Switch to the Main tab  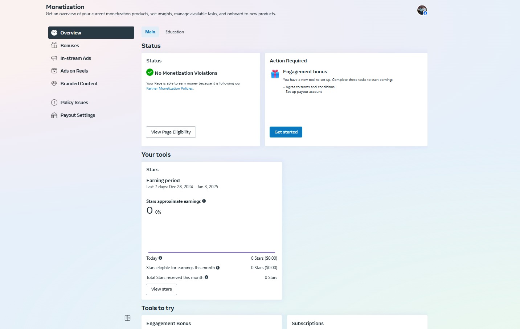click(x=150, y=32)
